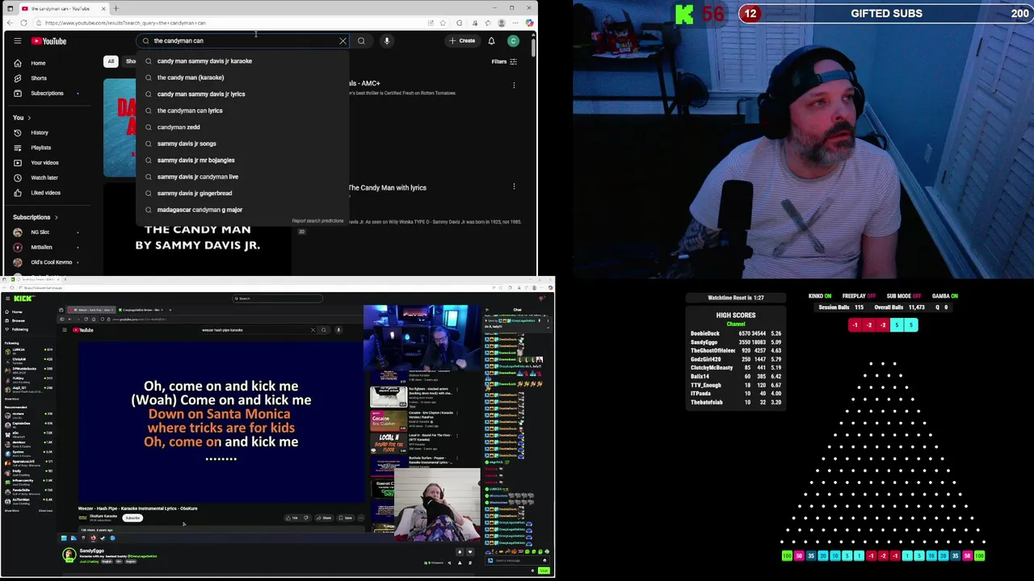Viewport: 1034px width, 581px height.
Task: Select suggestion candyman zedd
Action: [242, 127]
